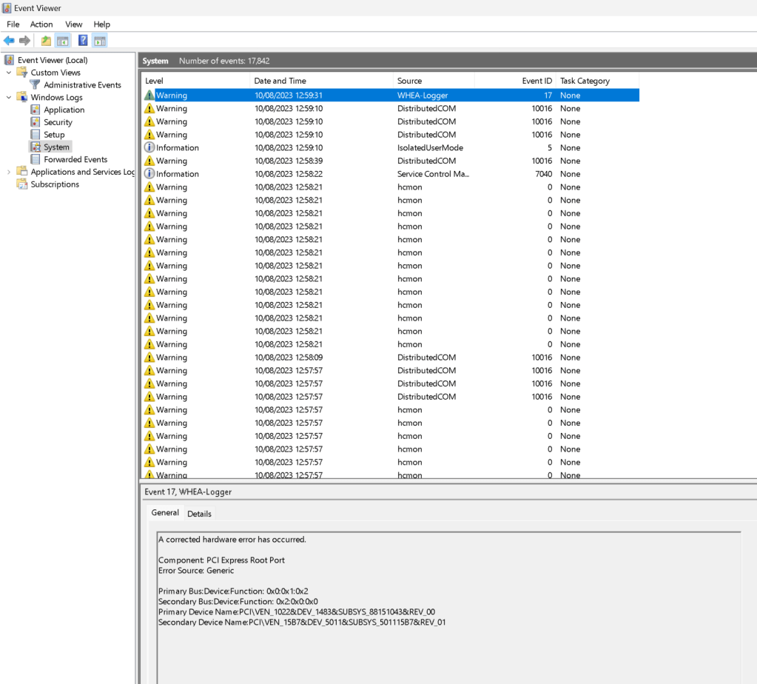Select the IsolatedUserMode event 5 row
This screenshot has width=757, height=684.
391,147
